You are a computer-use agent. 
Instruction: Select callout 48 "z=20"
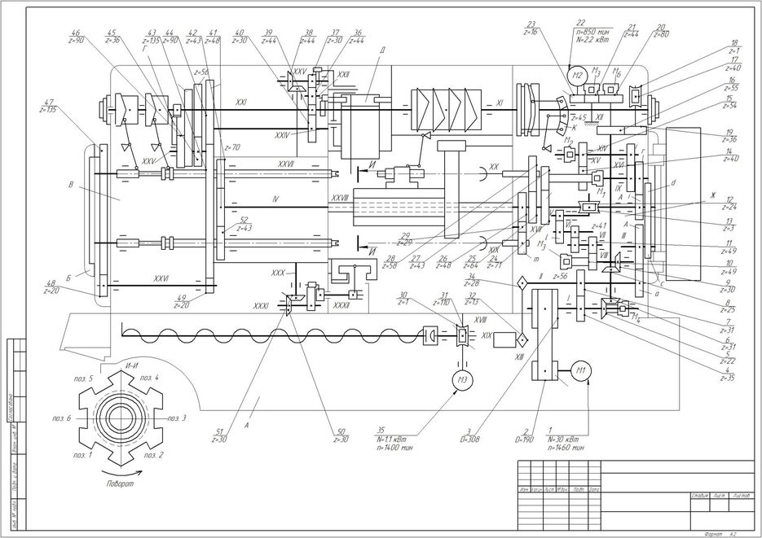[51, 287]
